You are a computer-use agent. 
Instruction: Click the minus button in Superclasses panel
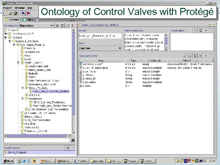(x=73, y=148)
